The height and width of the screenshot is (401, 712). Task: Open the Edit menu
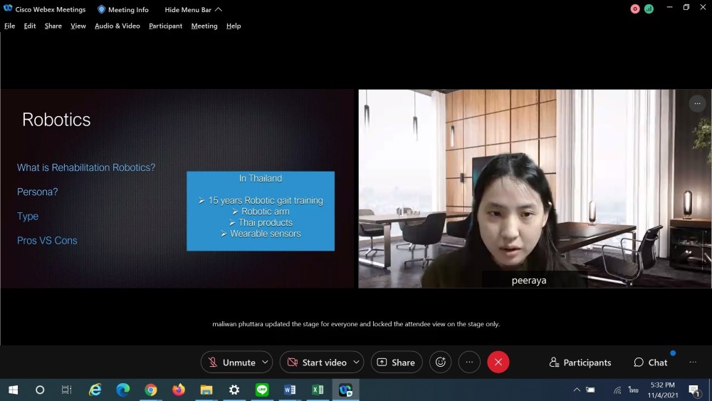29,26
